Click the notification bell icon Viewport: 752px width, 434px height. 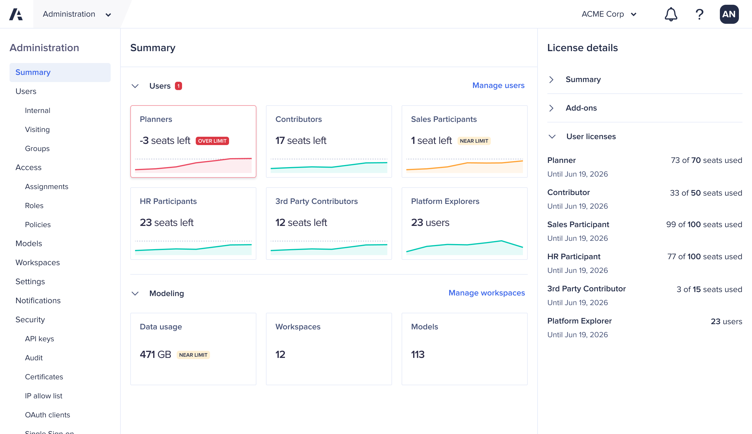click(x=670, y=14)
